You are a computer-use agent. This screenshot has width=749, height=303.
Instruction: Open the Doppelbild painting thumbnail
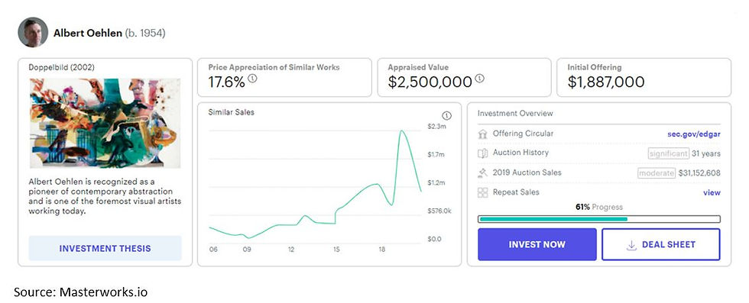coord(105,123)
